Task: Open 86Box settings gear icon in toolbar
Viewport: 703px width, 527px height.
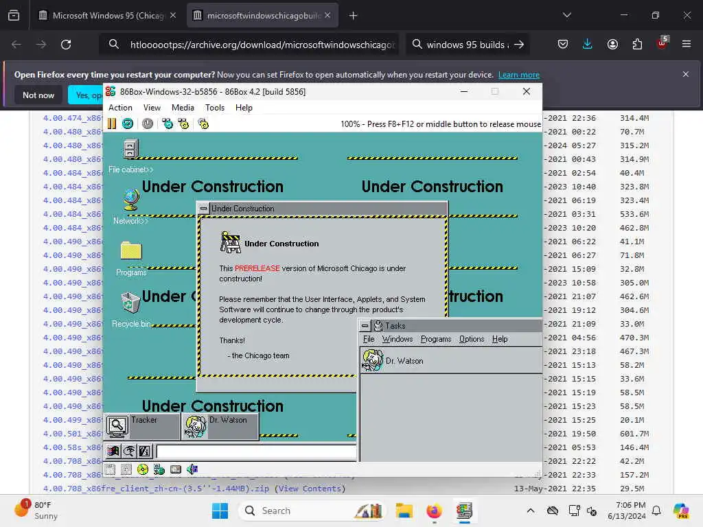Action: point(203,124)
